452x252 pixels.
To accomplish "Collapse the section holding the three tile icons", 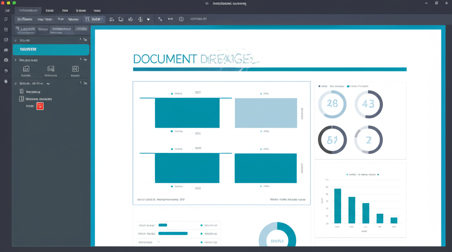I will point(15,60).
